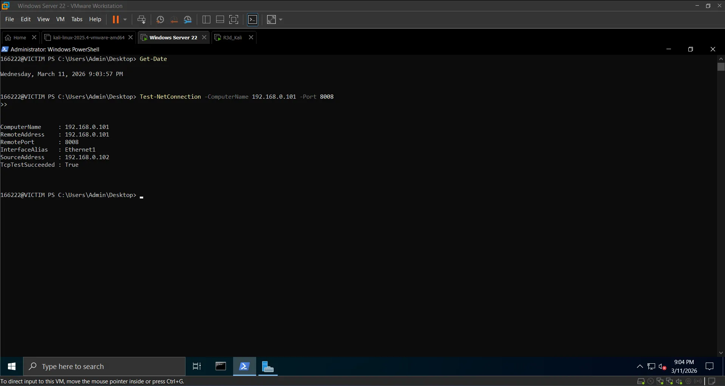Open the Tabs menu
This screenshot has width=725, height=386.
point(77,19)
